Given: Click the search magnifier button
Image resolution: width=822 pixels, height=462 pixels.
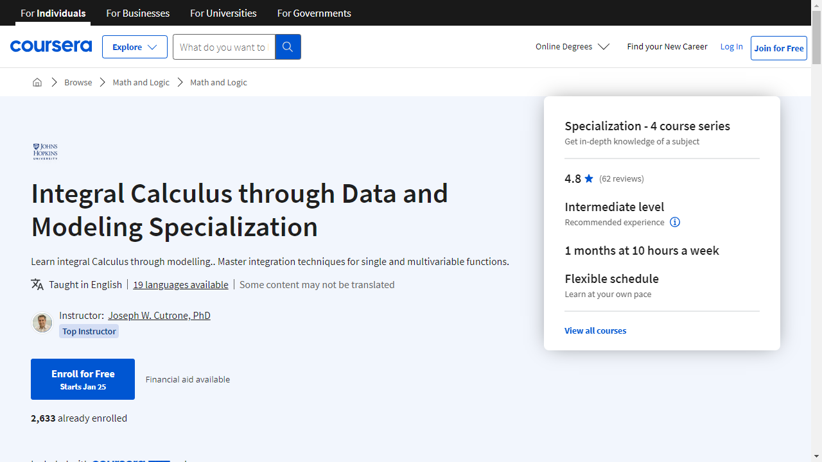Looking at the screenshot, I should pos(288,47).
